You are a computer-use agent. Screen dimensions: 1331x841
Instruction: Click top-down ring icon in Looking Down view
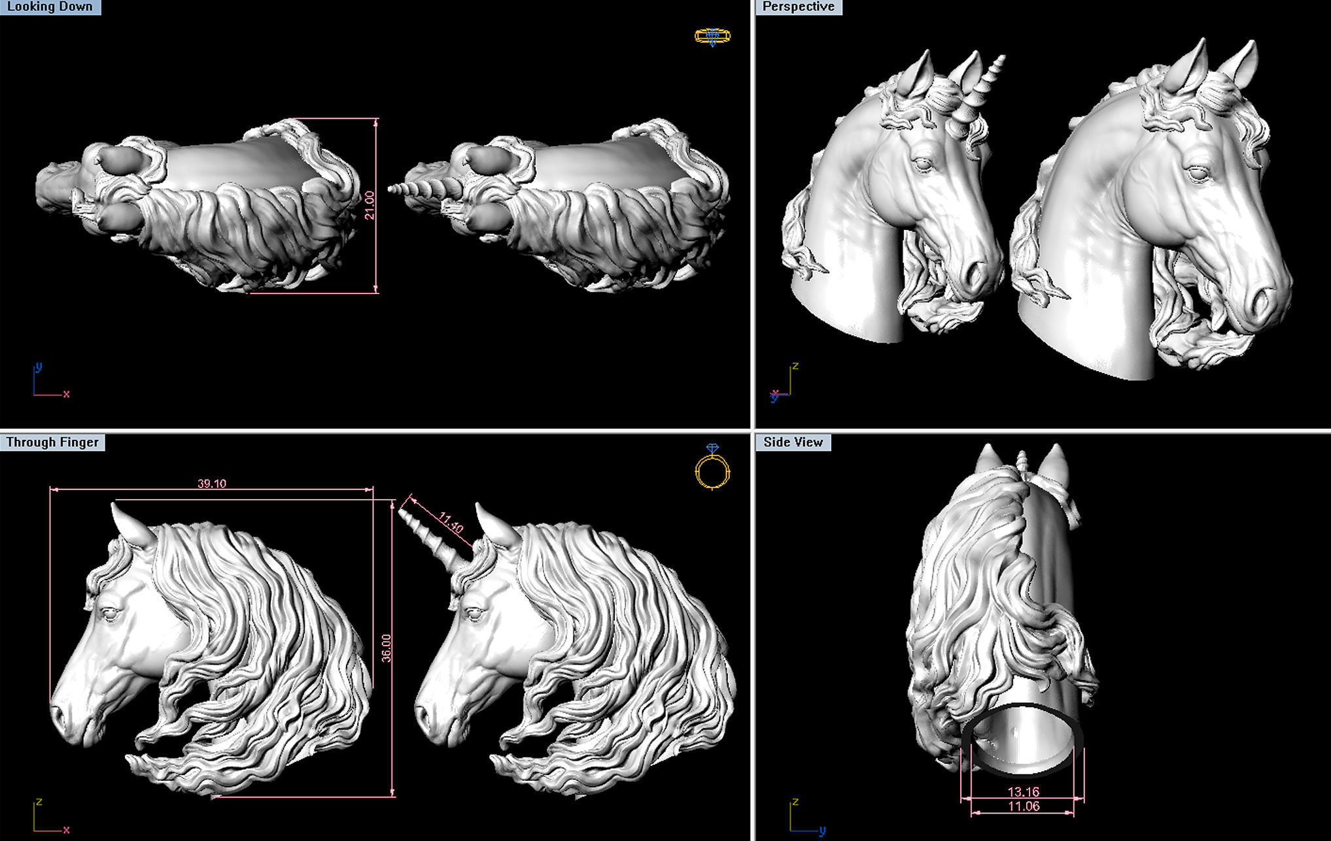(x=712, y=37)
